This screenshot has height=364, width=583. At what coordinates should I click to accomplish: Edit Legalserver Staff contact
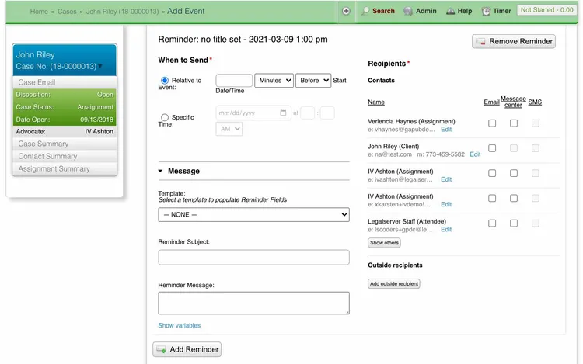pyautogui.click(x=446, y=229)
